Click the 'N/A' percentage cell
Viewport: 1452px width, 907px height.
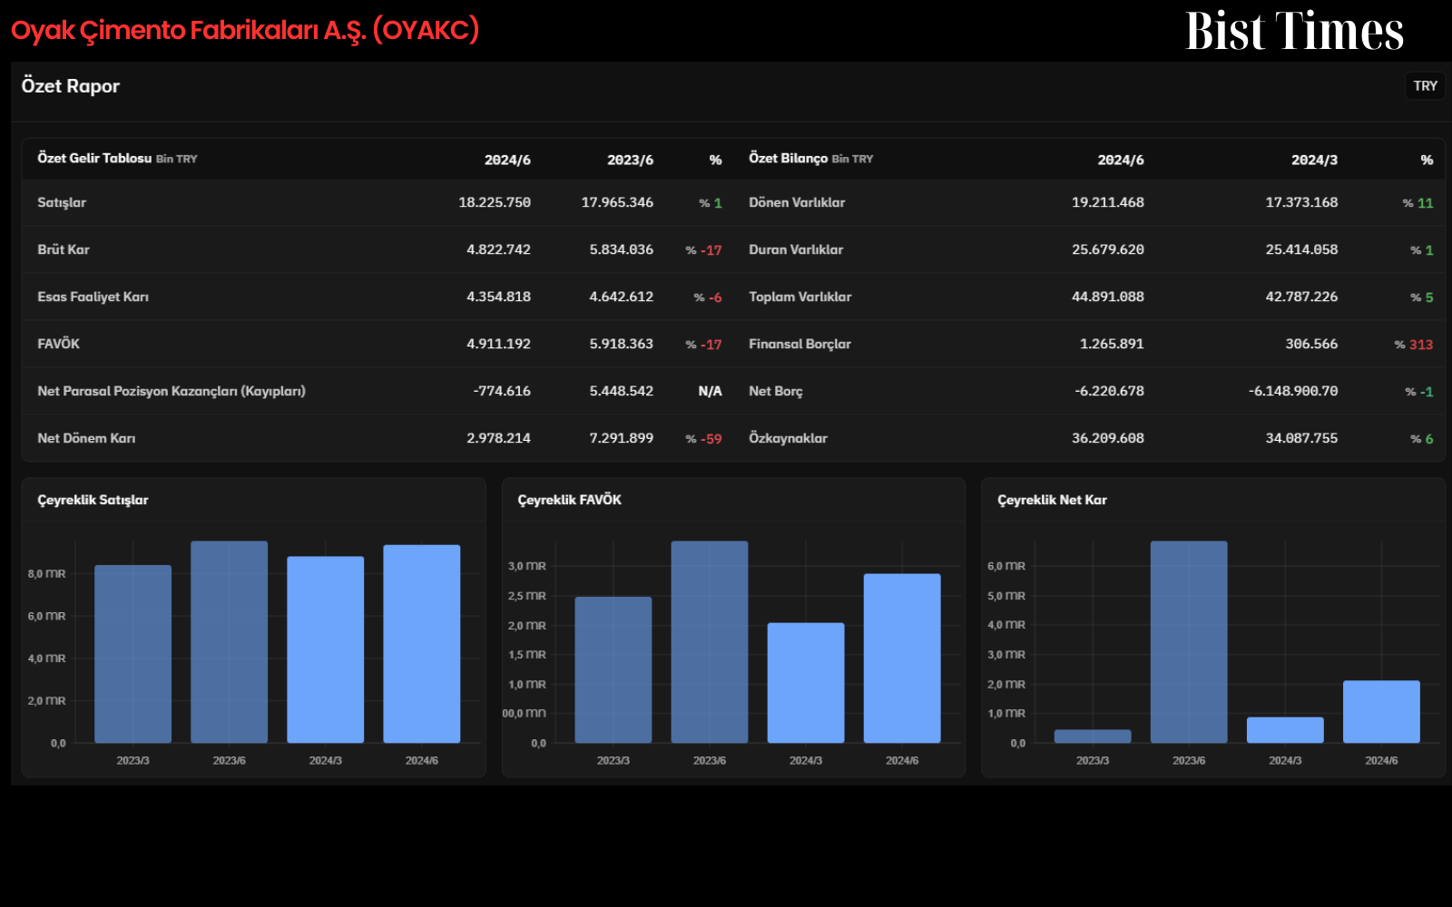click(710, 391)
